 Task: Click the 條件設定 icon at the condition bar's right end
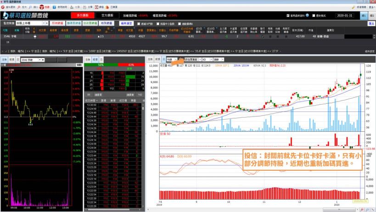click(370, 51)
